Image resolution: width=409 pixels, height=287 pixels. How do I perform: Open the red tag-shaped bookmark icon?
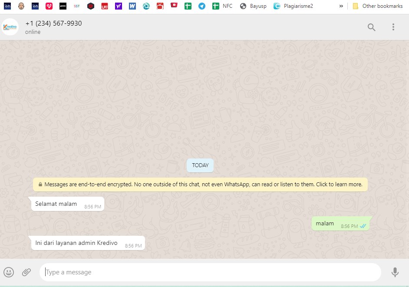pyautogui.click(x=174, y=5)
